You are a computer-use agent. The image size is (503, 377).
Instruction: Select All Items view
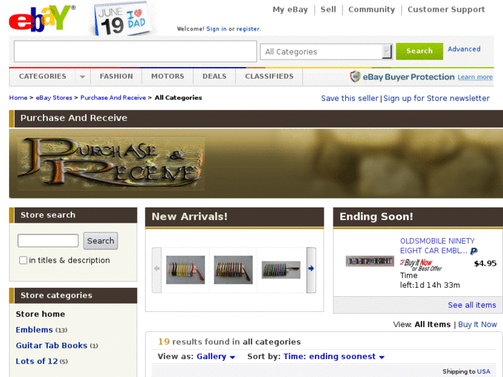tap(432, 324)
